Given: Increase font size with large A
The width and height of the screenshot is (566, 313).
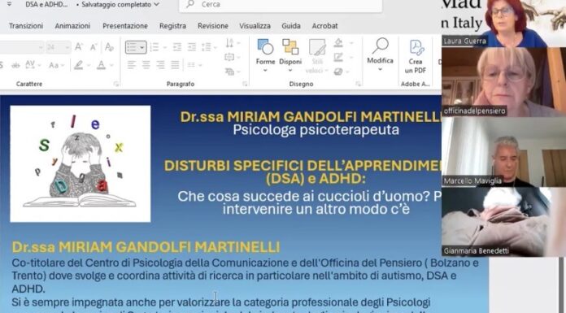Looking at the screenshot, I should [x=79, y=47].
